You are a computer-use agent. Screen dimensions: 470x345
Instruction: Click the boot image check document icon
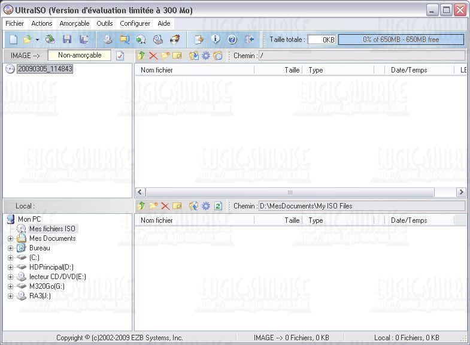pyautogui.click(x=120, y=56)
